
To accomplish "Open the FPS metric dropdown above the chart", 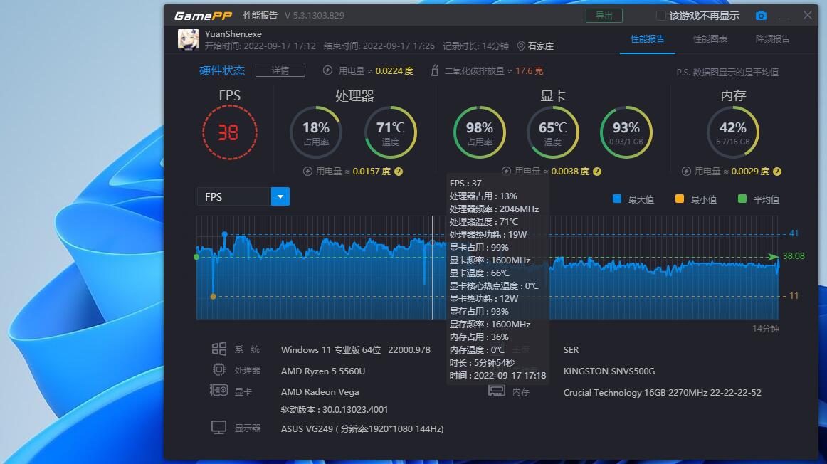I will pyautogui.click(x=280, y=196).
